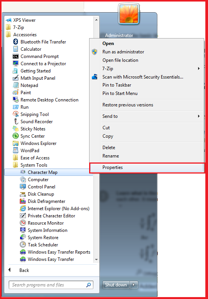Image resolution: width=208 pixels, height=299 pixels.
Task: Click the Internet Explorer (No Add-ons) icon
Action: tap(23, 208)
